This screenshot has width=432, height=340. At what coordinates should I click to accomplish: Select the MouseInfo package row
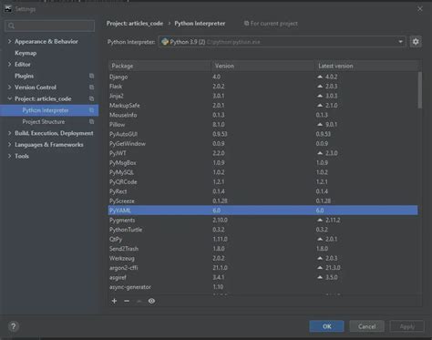[263, 115]
